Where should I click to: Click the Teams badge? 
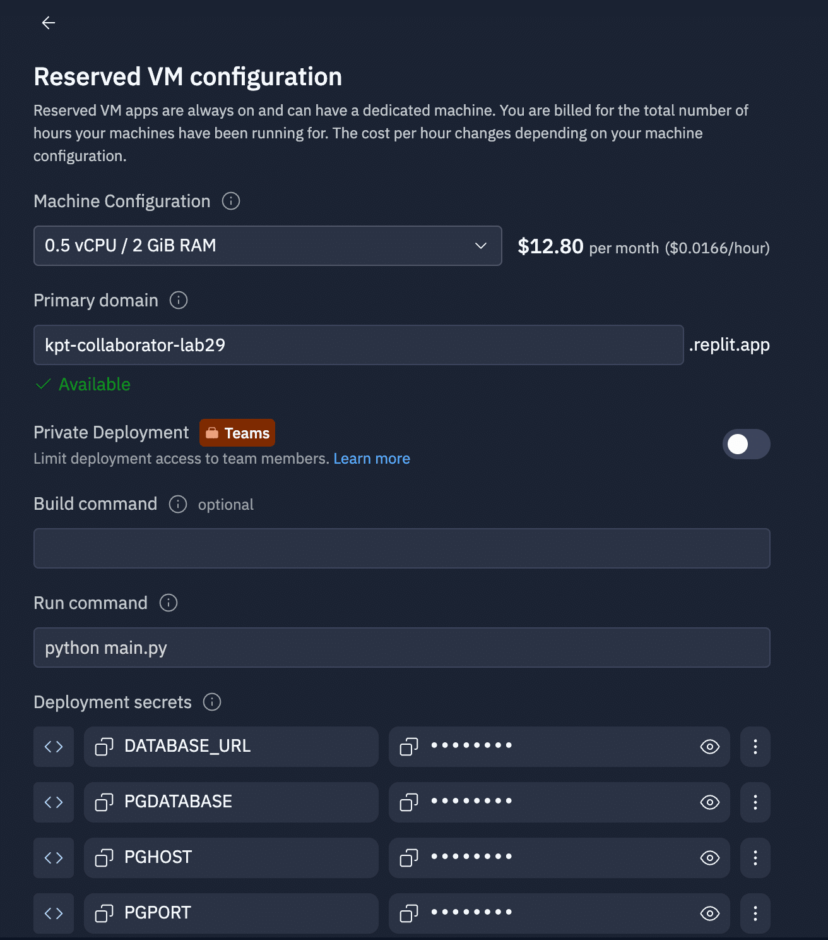click(x=237, y=433)
